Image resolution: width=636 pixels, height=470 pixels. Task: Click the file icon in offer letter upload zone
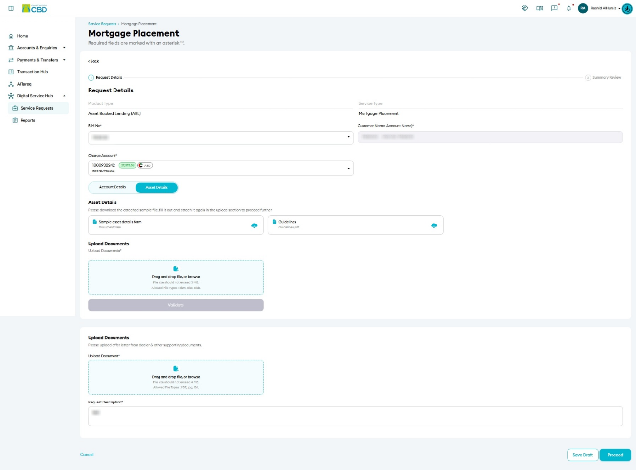176,369
